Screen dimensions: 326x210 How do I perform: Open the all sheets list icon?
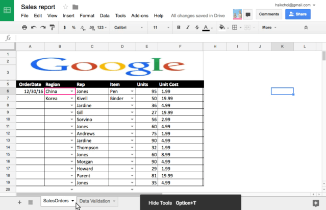point(31,202)
